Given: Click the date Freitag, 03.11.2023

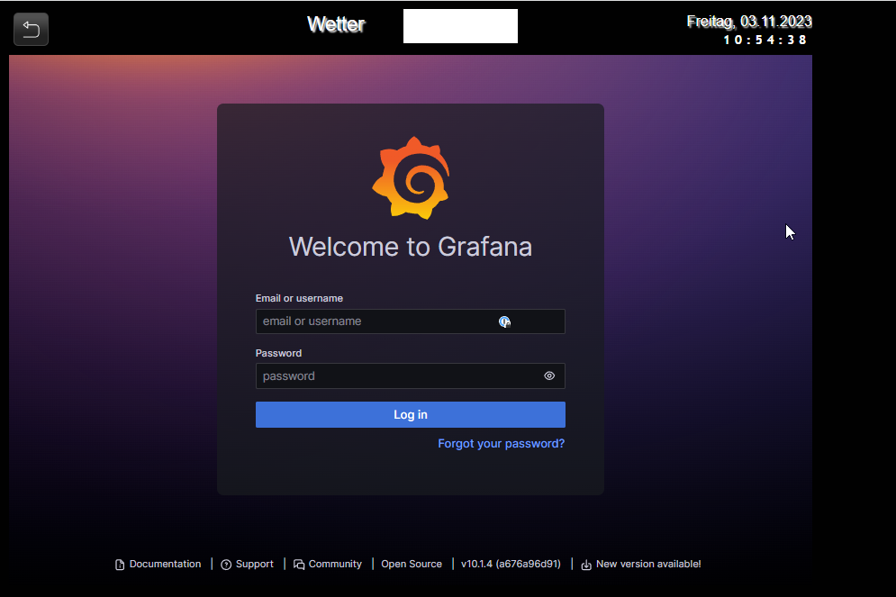Looking at the screenshot, I should point(749,22).
